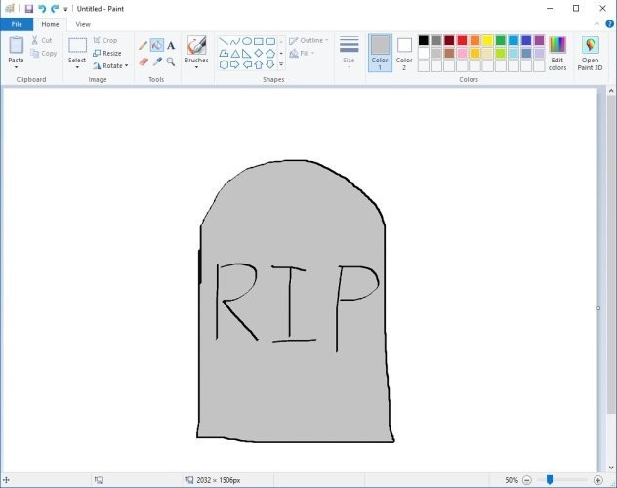The width and height of the screenshot is (617, 488).
Task: Choose the Text tool
Action: (171, 45)
